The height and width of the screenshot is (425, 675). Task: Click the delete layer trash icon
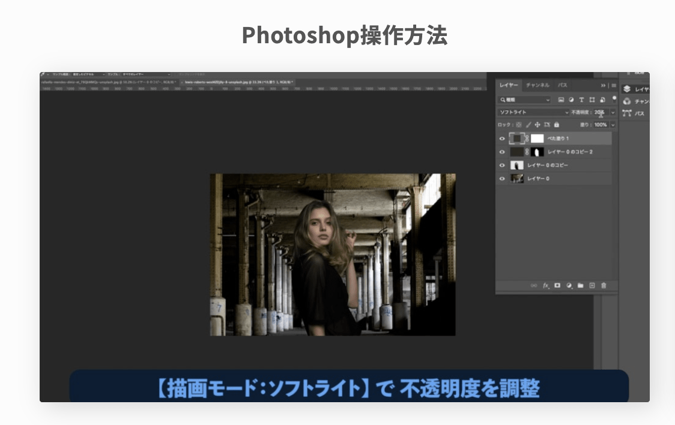pos(604,286)
